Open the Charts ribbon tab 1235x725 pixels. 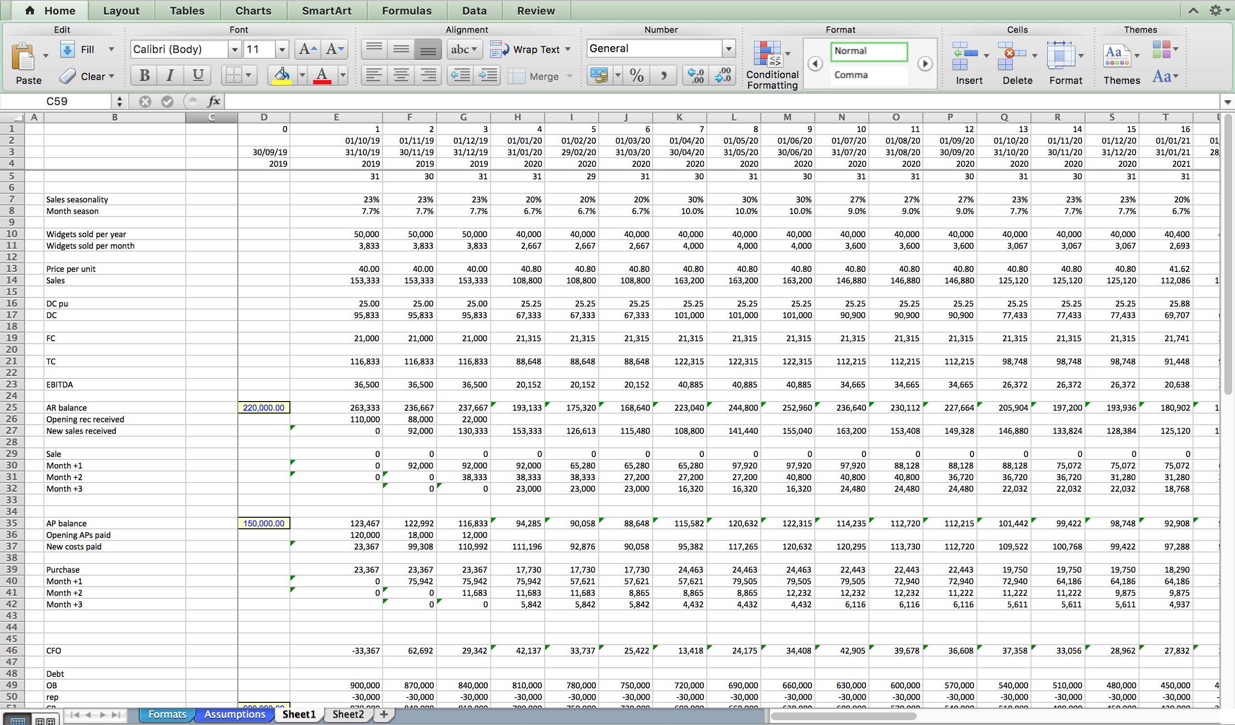(x=253, y=10)
